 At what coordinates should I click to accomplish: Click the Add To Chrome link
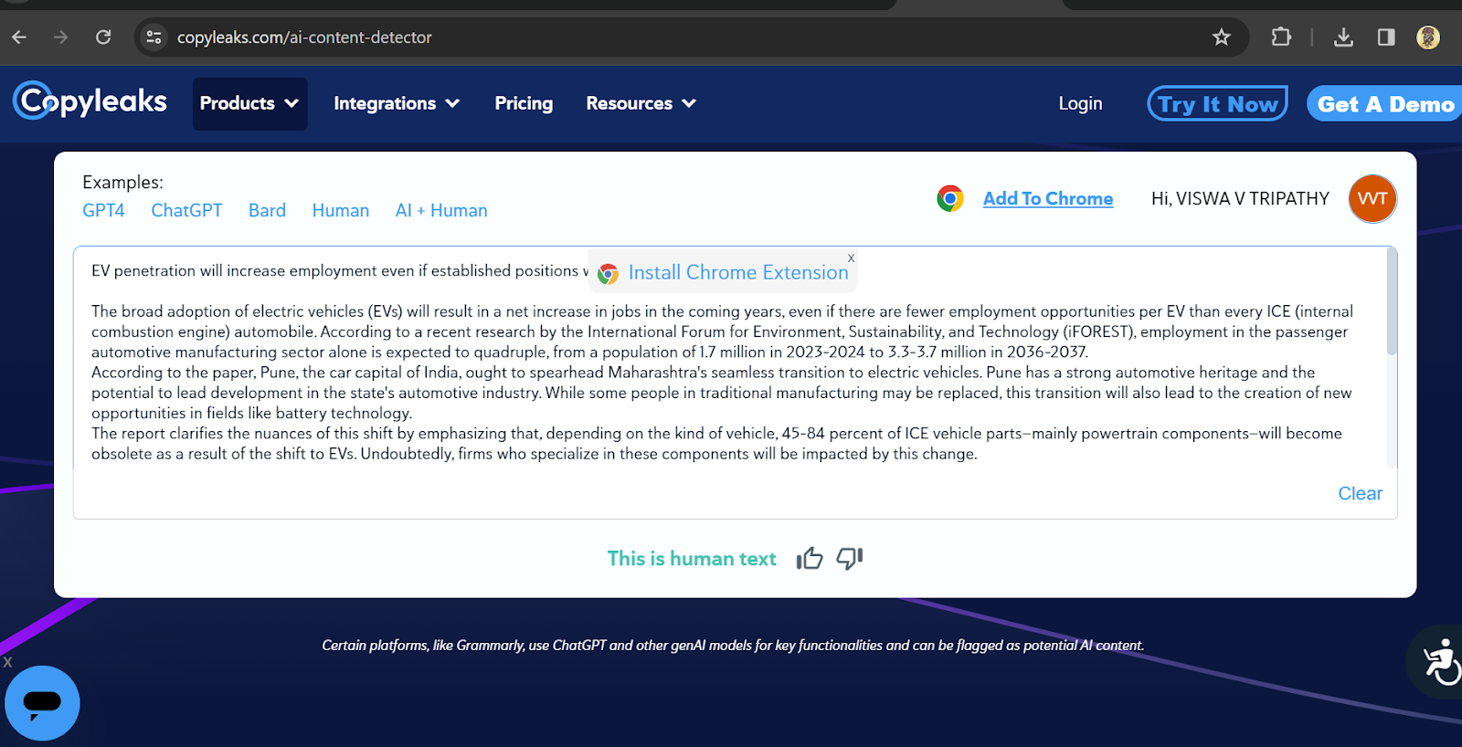pyautogui.click(x=1048, y=198)
